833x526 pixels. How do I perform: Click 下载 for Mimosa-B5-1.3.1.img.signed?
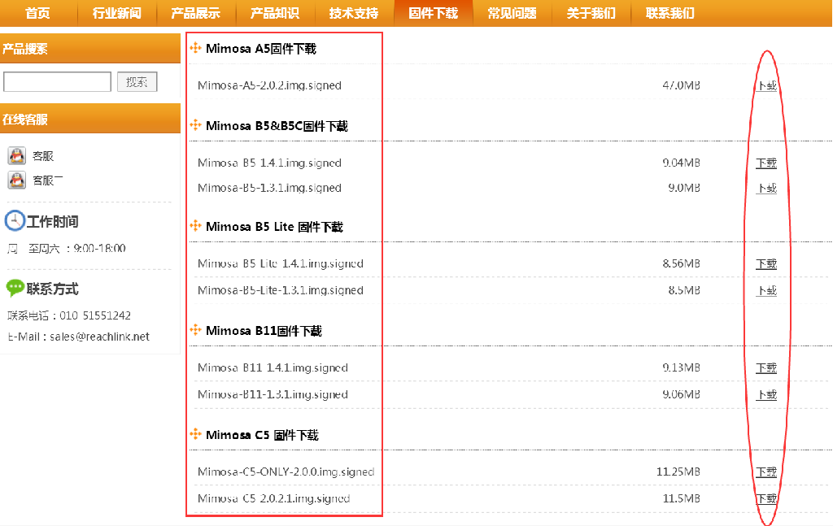point(766,188)
